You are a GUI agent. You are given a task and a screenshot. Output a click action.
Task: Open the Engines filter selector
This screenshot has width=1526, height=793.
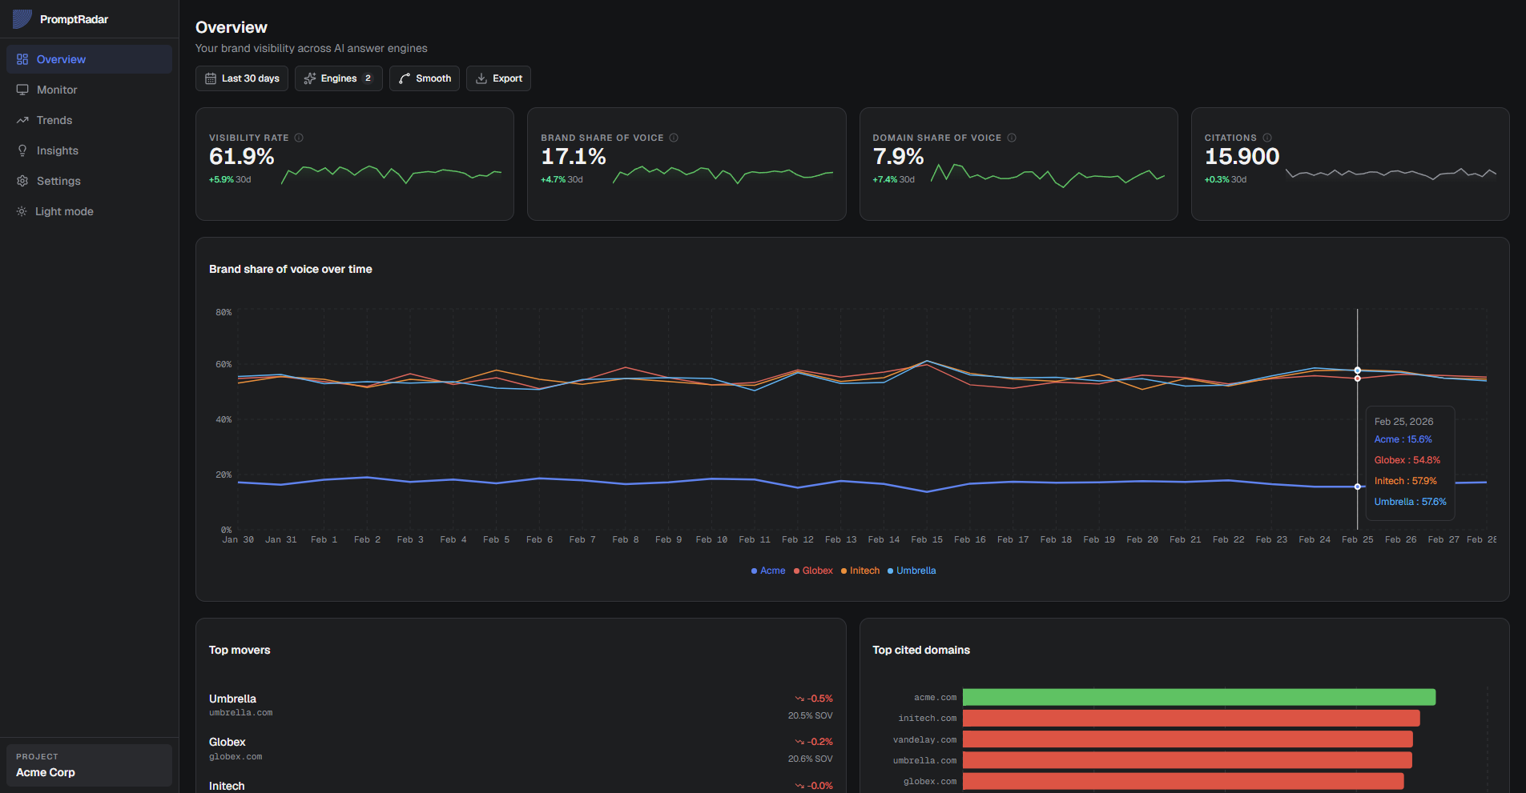338,78
